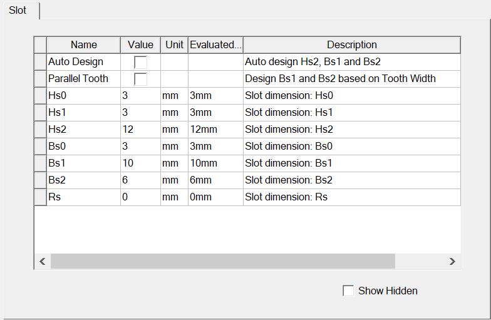Click the 10mm evaluated value cell
This screenshot has height=320, width=491.
pos(215,163)
